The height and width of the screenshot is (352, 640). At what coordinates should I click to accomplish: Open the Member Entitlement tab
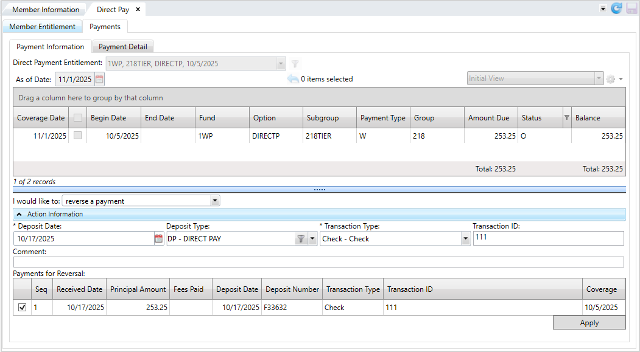point(42,27)
